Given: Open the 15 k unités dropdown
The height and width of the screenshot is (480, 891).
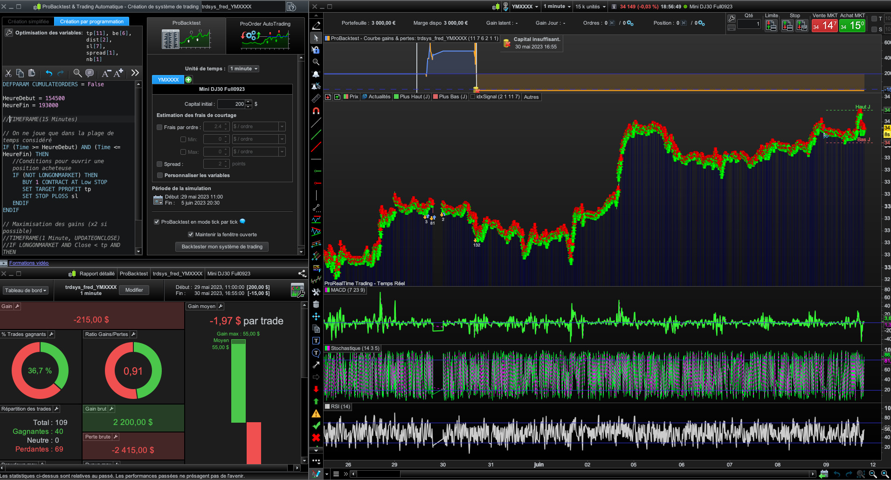Looking at the screenshot, I should coord(590,7).
